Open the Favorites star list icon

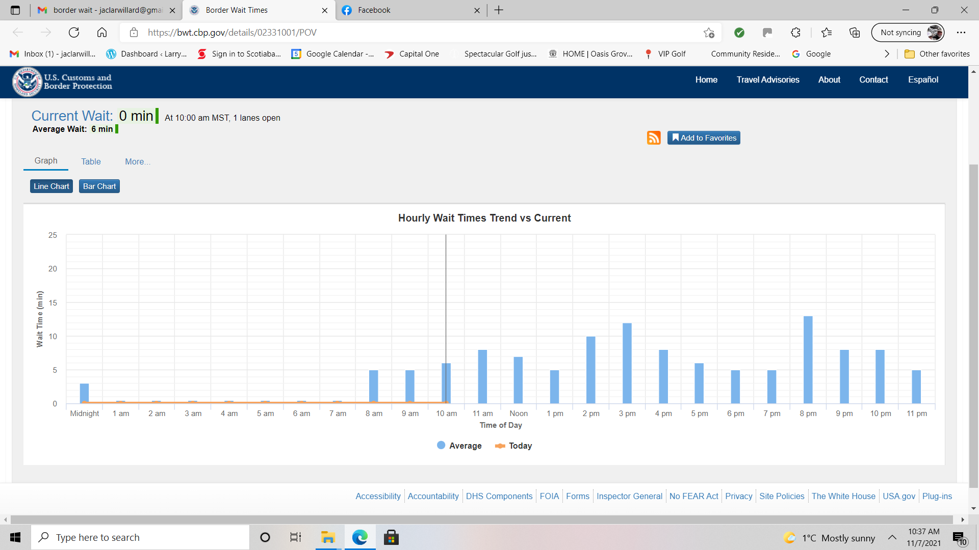827,33
